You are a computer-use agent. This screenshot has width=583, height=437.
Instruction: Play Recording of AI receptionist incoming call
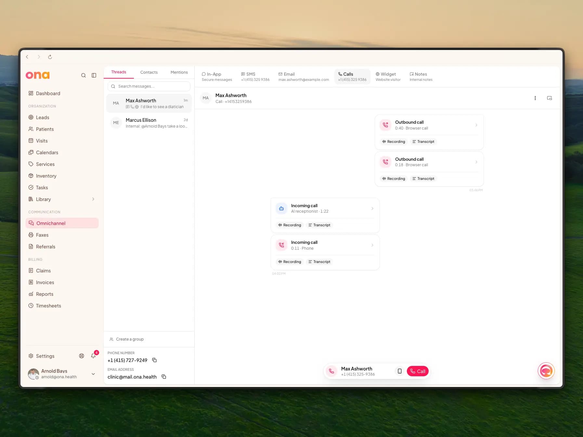tap(290, 225)
